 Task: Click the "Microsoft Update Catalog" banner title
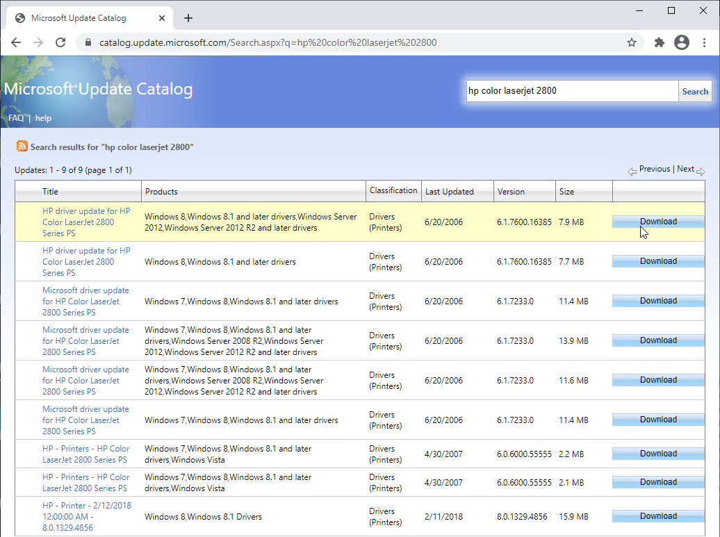pos(98,89)
